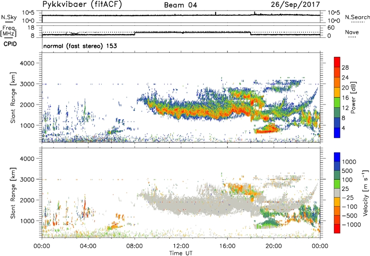Screen dimensions: 370x256
Task: Click the 04:00 time tick label
Action: [88, 246]
